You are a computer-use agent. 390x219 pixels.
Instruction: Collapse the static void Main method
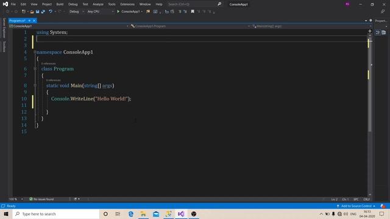click(x=35, y=85)
